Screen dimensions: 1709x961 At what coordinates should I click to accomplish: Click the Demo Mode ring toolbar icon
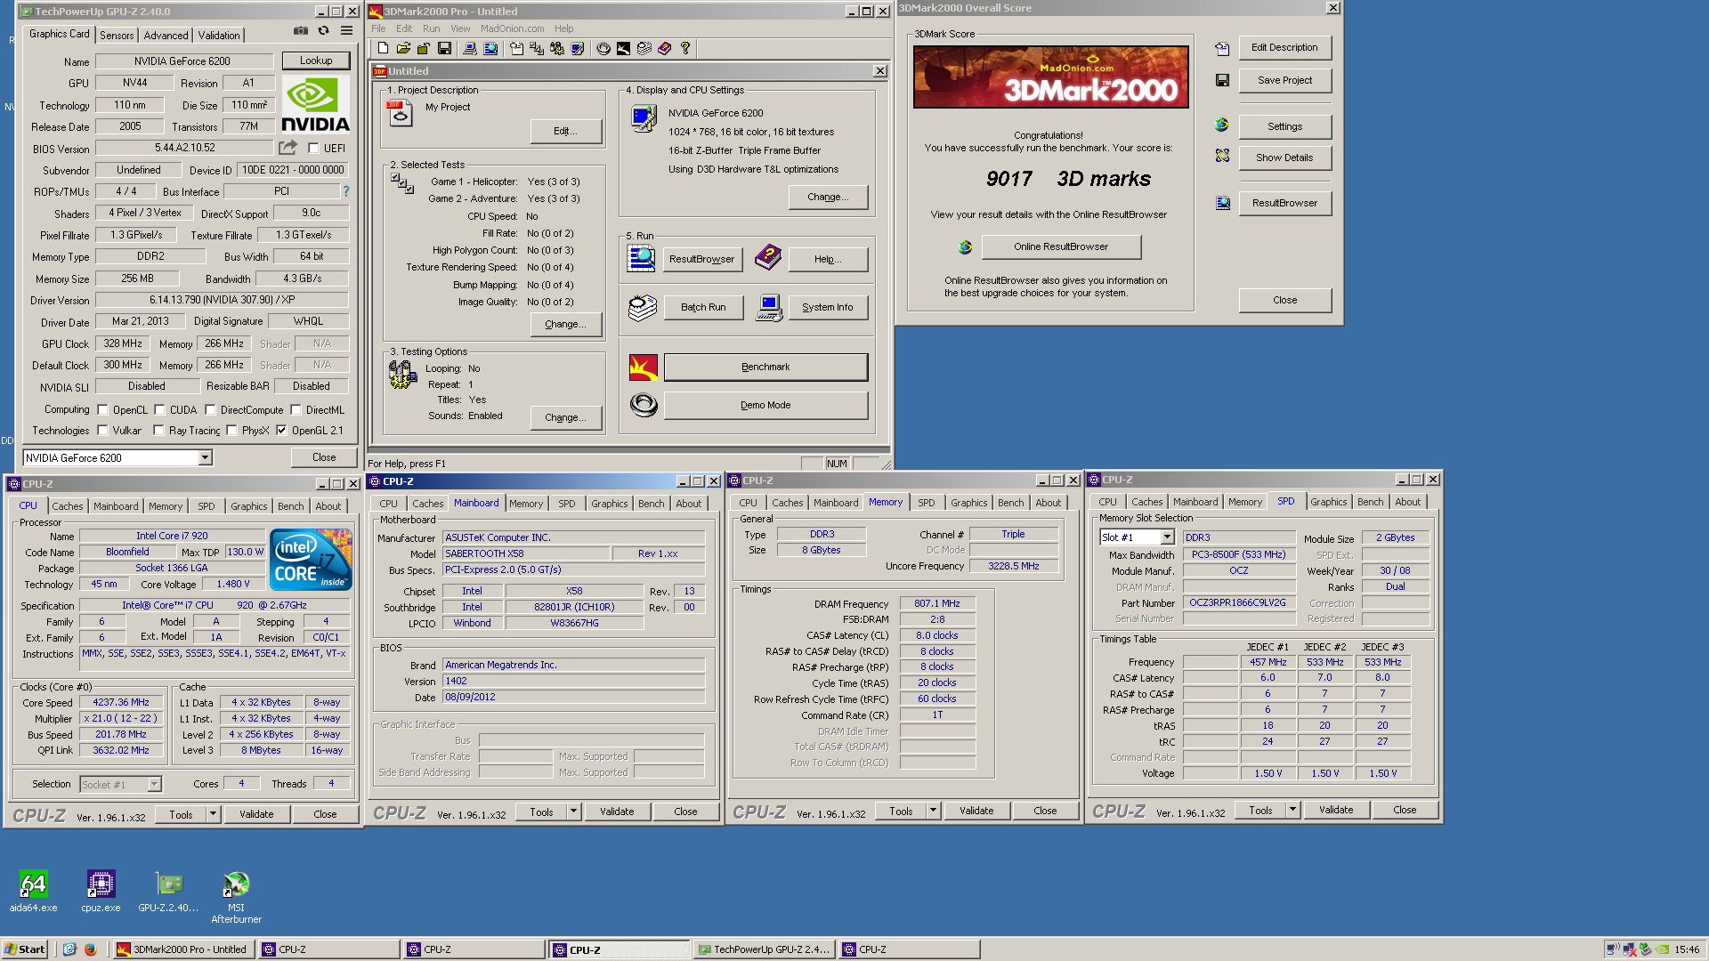(x=603, y=49)
